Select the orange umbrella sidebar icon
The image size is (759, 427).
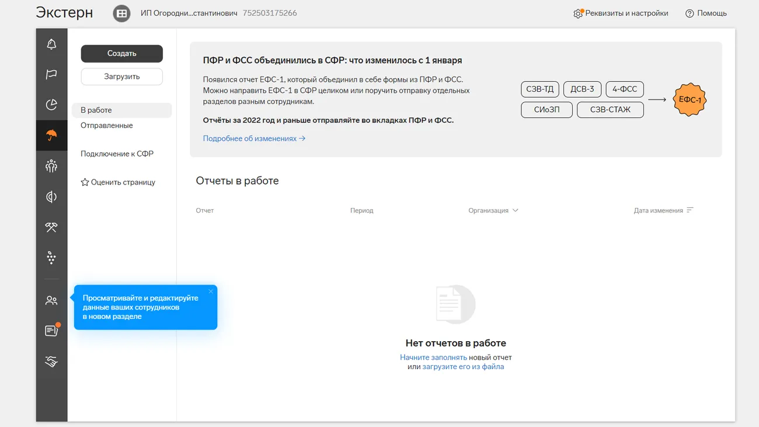pyautogui.click(x=51, y=135)
